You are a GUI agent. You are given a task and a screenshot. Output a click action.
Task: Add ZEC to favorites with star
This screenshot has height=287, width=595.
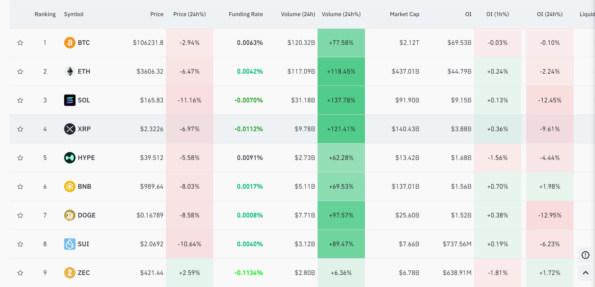pyautogui.click(x=20, y=273)
